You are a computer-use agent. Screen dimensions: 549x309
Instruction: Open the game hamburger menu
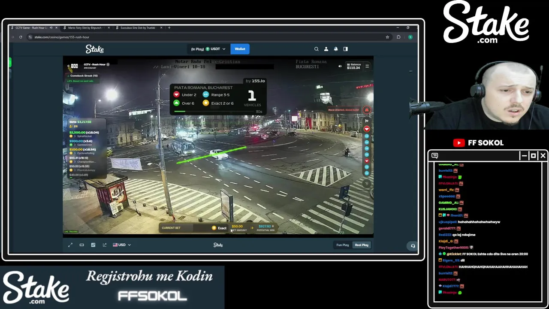(x=367, y=66)
